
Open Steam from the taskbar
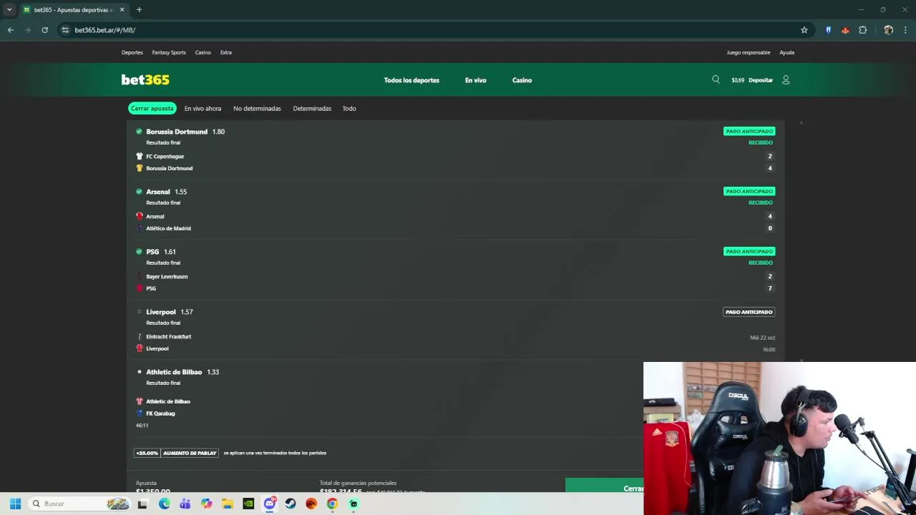pyautogui.click(x=291, y=504)
